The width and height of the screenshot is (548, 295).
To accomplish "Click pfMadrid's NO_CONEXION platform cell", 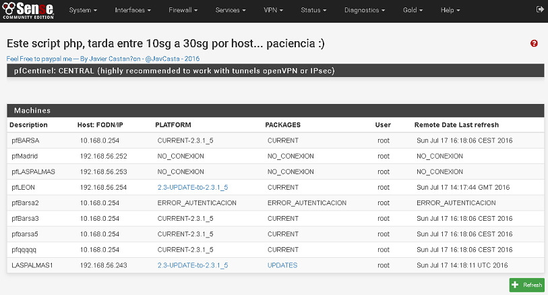I will 181,156.
